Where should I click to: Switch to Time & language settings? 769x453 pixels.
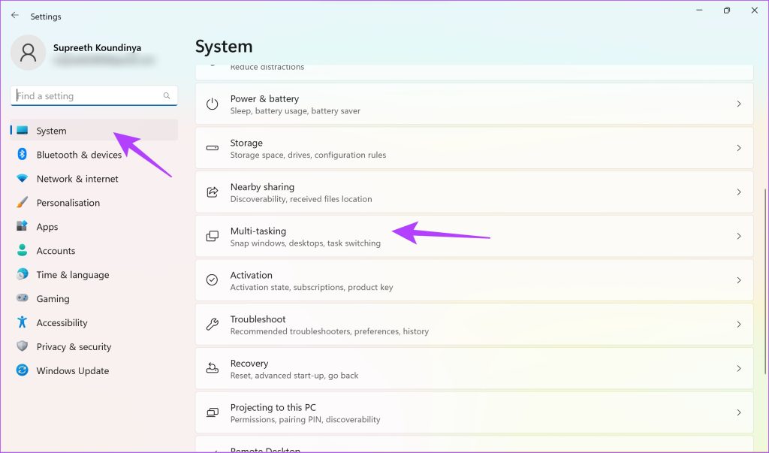point(21,274)
